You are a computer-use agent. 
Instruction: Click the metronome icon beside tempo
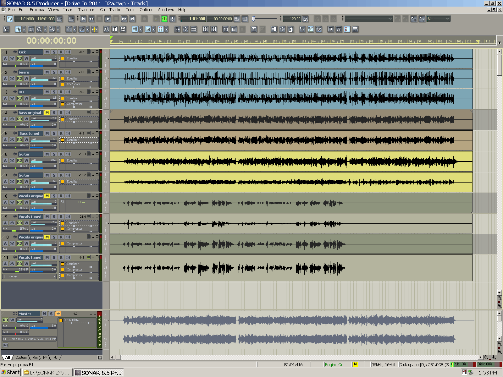pos(305,19)
